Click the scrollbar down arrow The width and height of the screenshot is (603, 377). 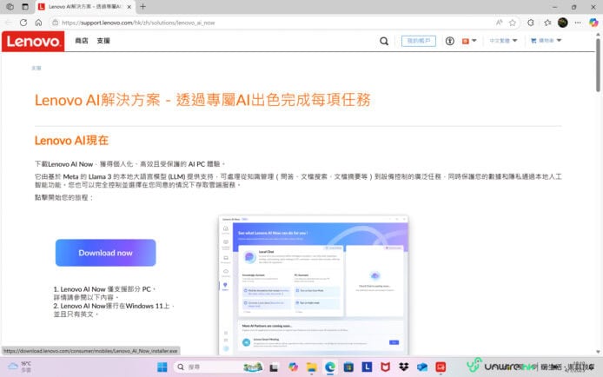598,351
